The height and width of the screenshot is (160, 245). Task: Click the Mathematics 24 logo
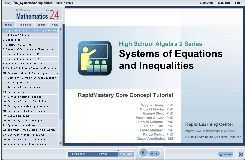[37, 15]
